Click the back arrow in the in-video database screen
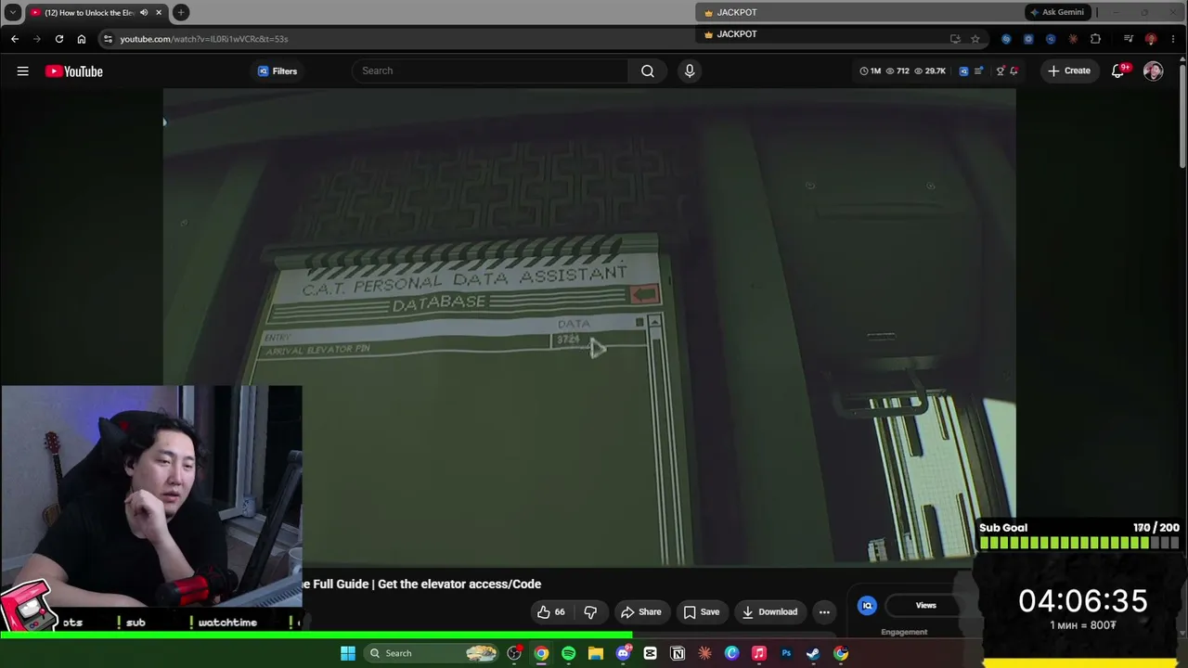This screenshot has width=1188, height=668. point(643,295)
